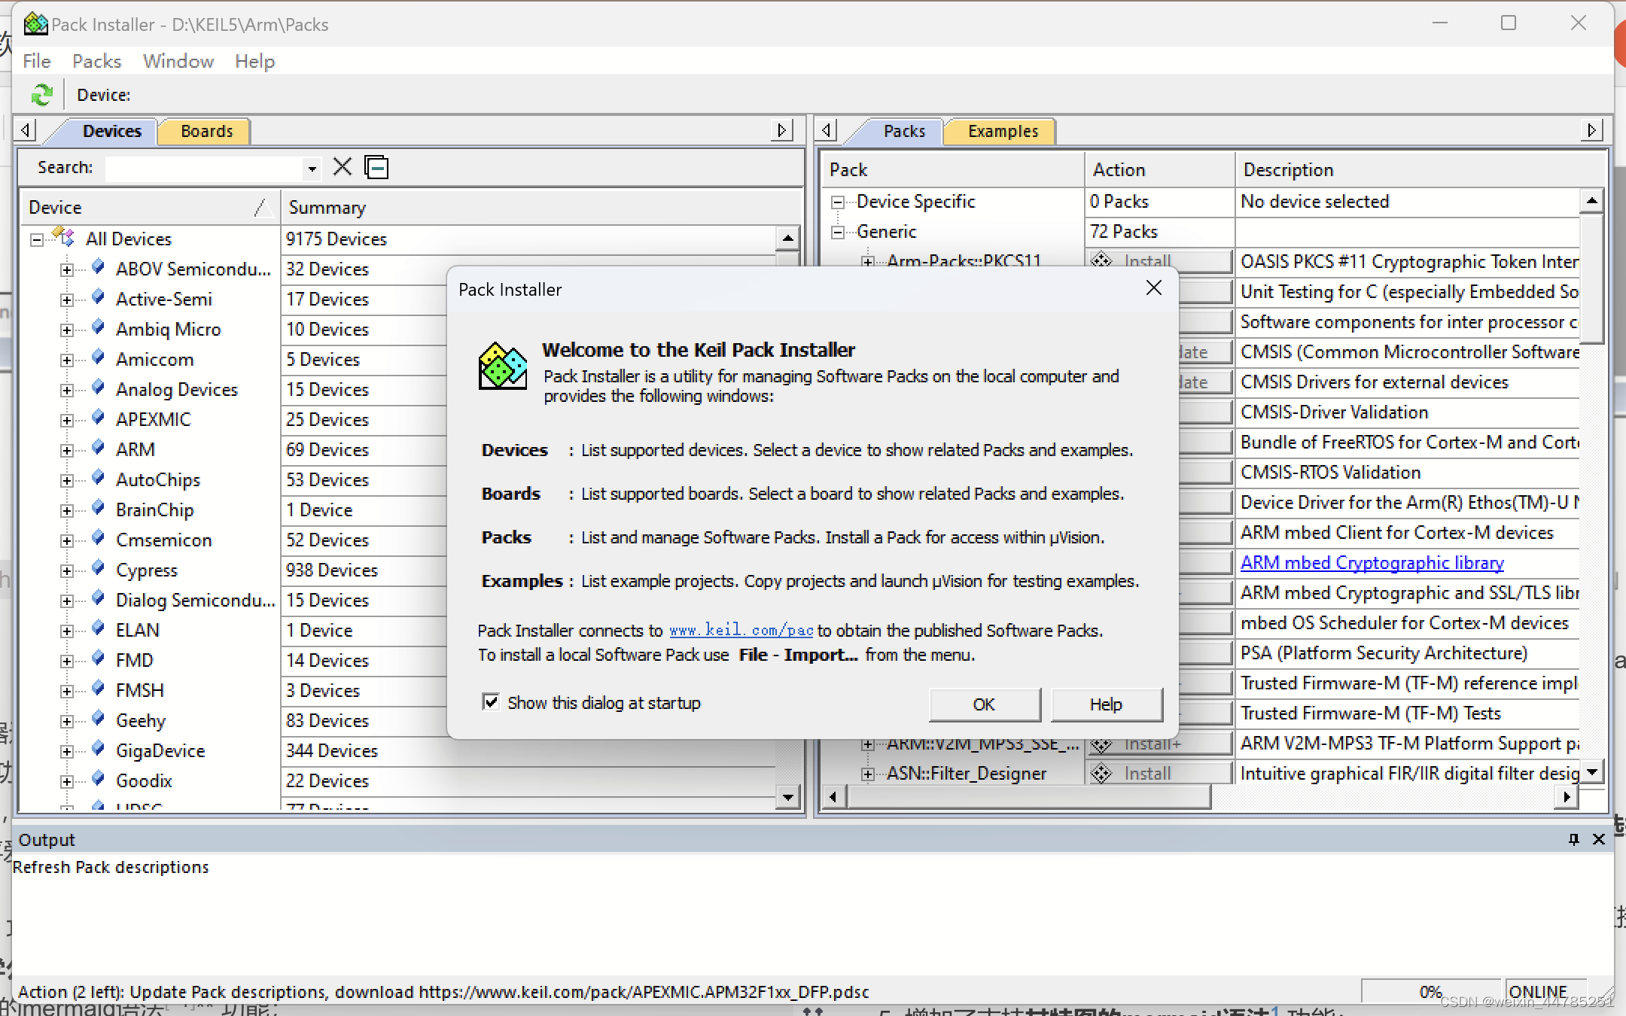Image resolution: width=1626 pixels, height=1016 pixels.
Task: Pin the Output panel with the pushpin icon
Action: (1573, 839)
